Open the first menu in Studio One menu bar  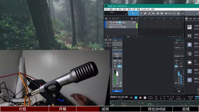106,9
